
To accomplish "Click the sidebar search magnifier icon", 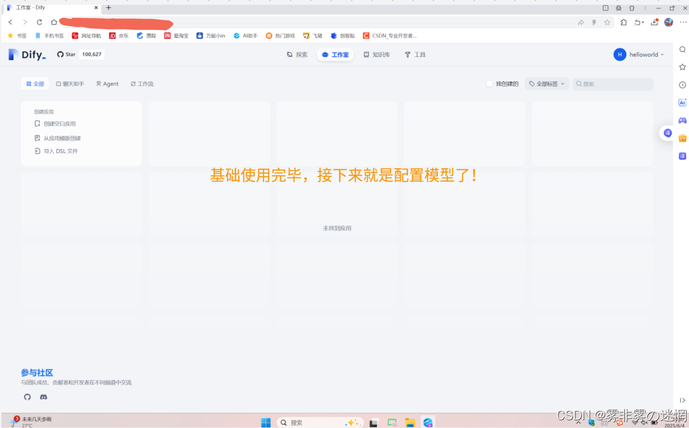I will (x=682, y=50).
